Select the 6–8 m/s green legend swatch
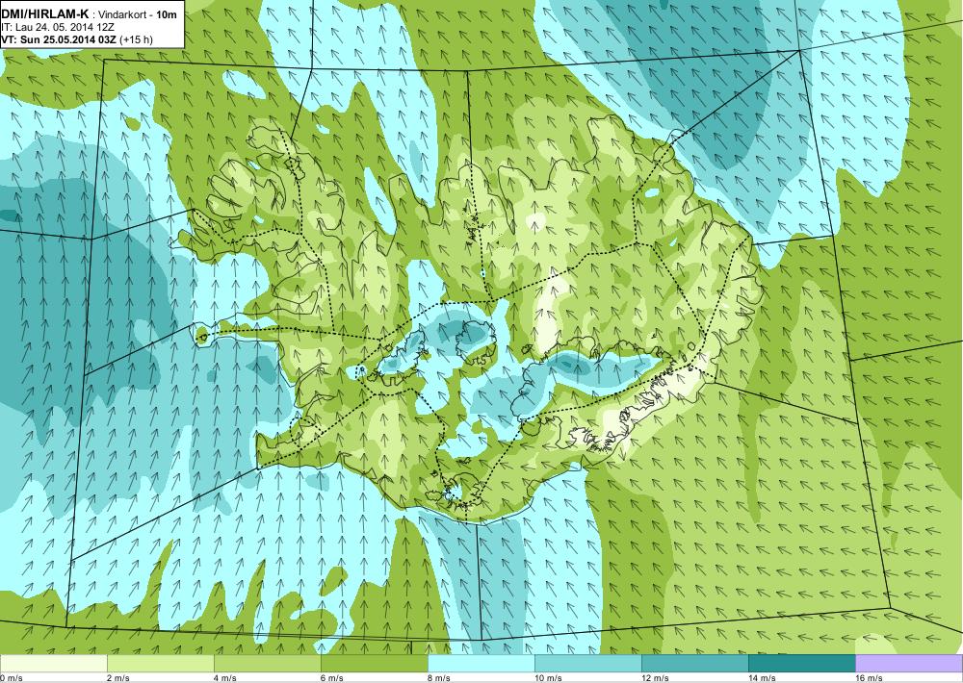The image size is (963, 683). pyautogui.click(x=374, y=663)
